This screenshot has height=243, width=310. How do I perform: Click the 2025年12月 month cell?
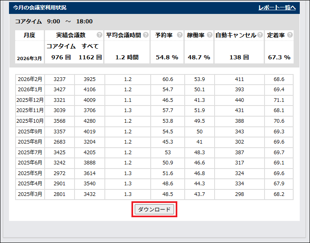[x=30, y=100]
